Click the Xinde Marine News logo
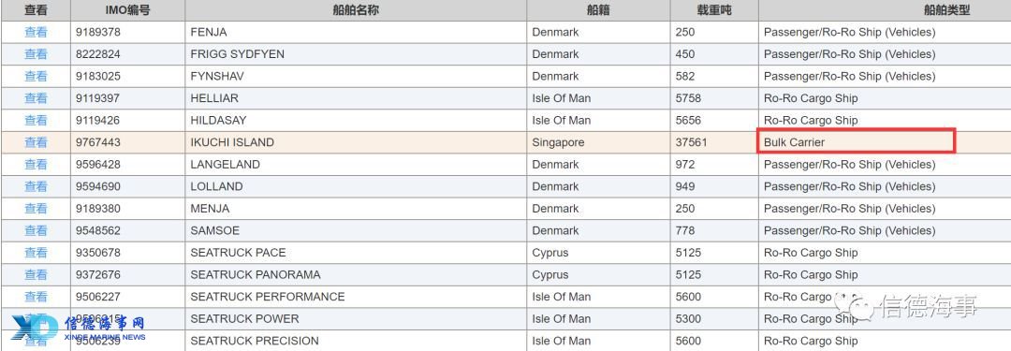The height and width of the screenshot is (351, 1011). [79, 328]
